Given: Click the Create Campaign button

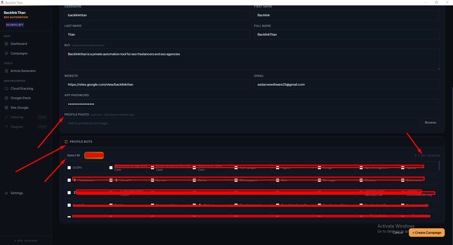Looking at the screenshot, I should point(427,233).
